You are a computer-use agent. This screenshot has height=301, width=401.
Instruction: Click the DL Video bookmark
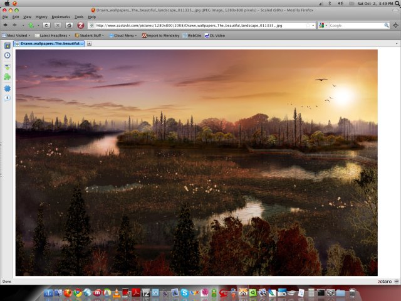point(215,36)
